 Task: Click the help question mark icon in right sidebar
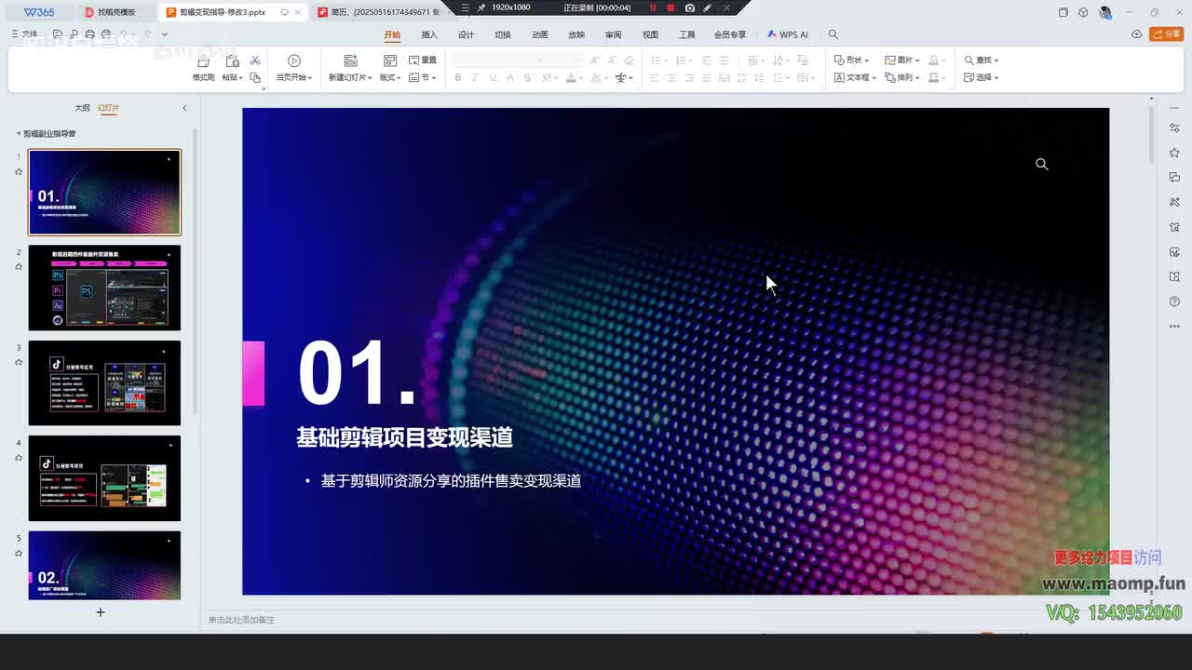pyautogui.click(x=1174, y=302)
